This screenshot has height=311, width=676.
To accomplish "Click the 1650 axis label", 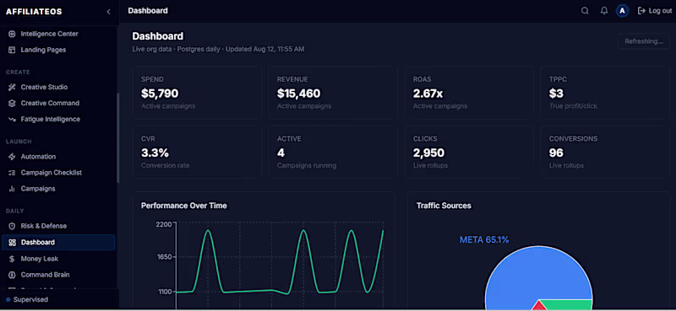I will point(165,257).
